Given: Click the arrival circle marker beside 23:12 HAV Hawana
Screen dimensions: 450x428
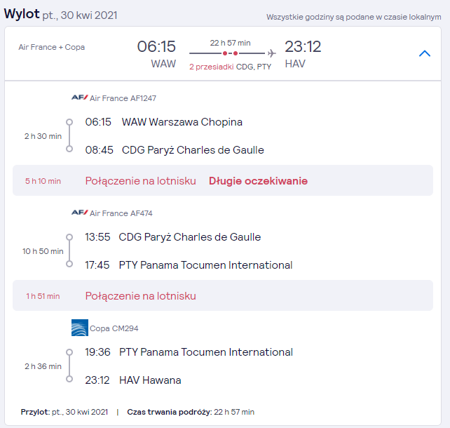Looking at the screenshot, I should [69, 379].
